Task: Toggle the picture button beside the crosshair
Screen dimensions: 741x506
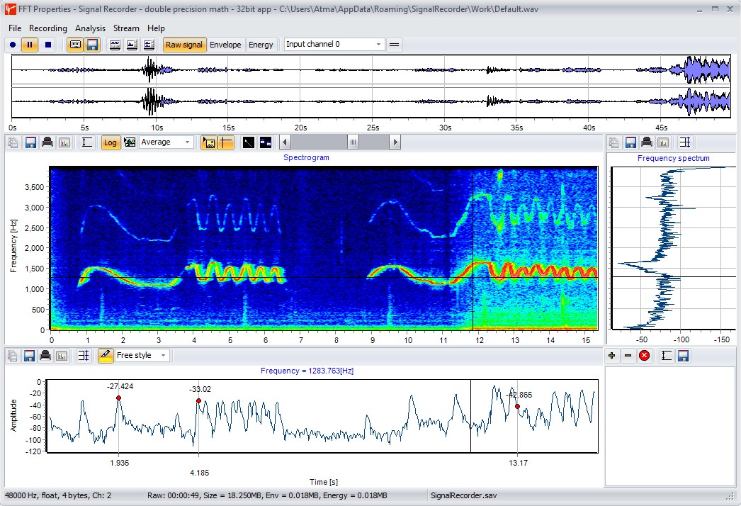Action: [x=209, y=142]
